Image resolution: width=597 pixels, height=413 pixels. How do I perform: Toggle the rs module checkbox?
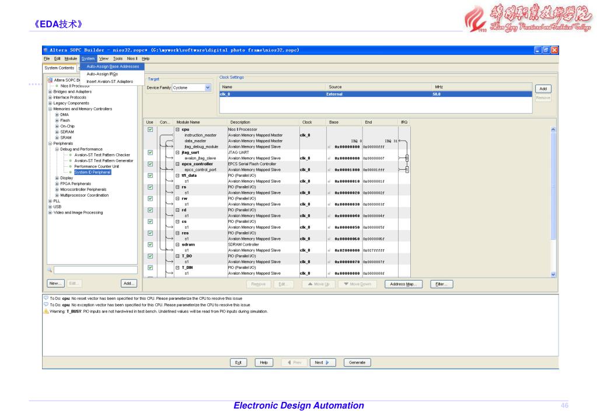click(151, 187)
